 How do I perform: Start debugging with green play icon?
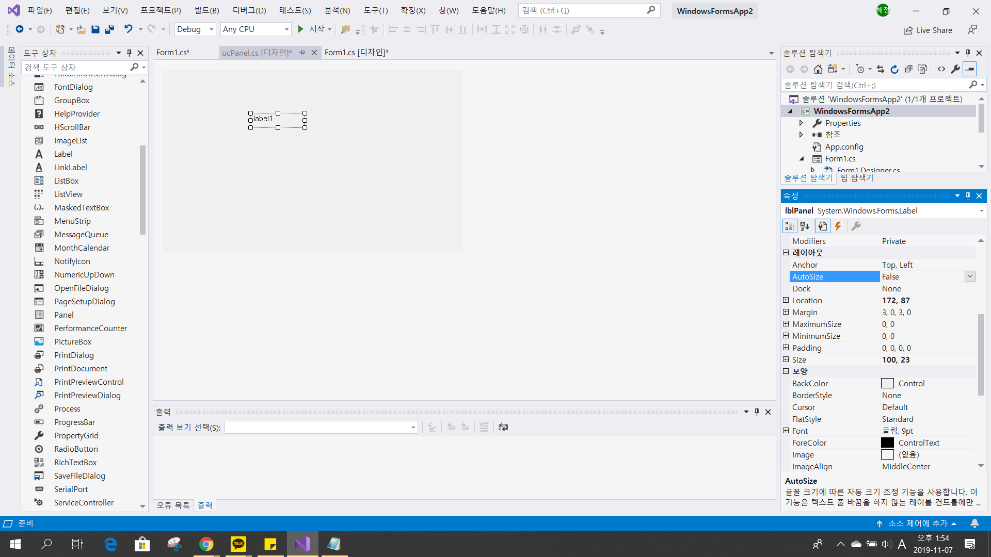(x=301, y=29)
